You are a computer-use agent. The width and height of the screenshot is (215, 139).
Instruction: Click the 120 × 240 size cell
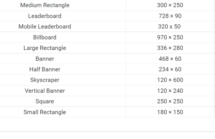tap(170, 91)
